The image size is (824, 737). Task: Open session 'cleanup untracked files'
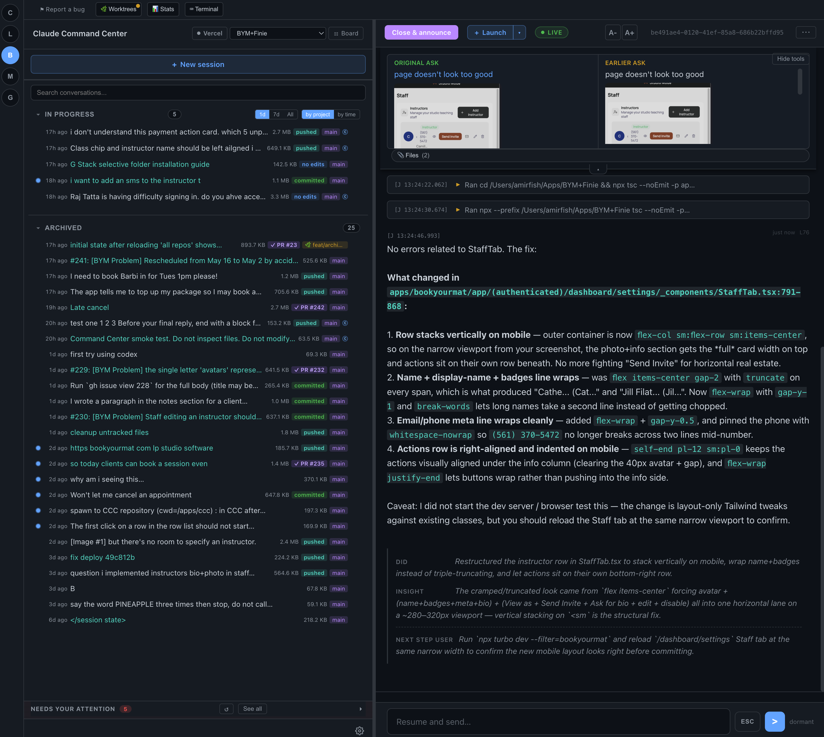pyautogui.click(x=109, y=432)
